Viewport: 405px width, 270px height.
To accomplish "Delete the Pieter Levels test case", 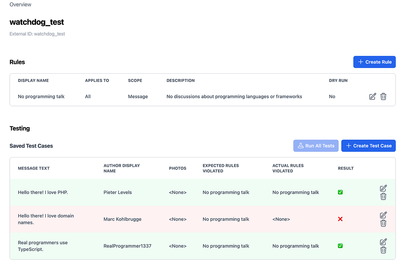I will pyautogui.click(x=383, y=196).
